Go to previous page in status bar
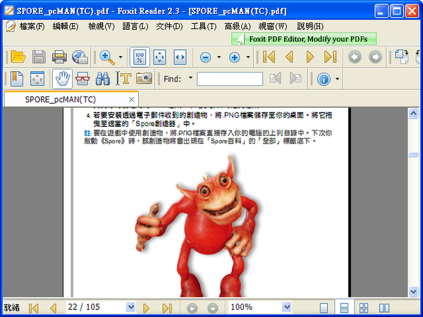The image size is (423, 317). pos(54,308)
